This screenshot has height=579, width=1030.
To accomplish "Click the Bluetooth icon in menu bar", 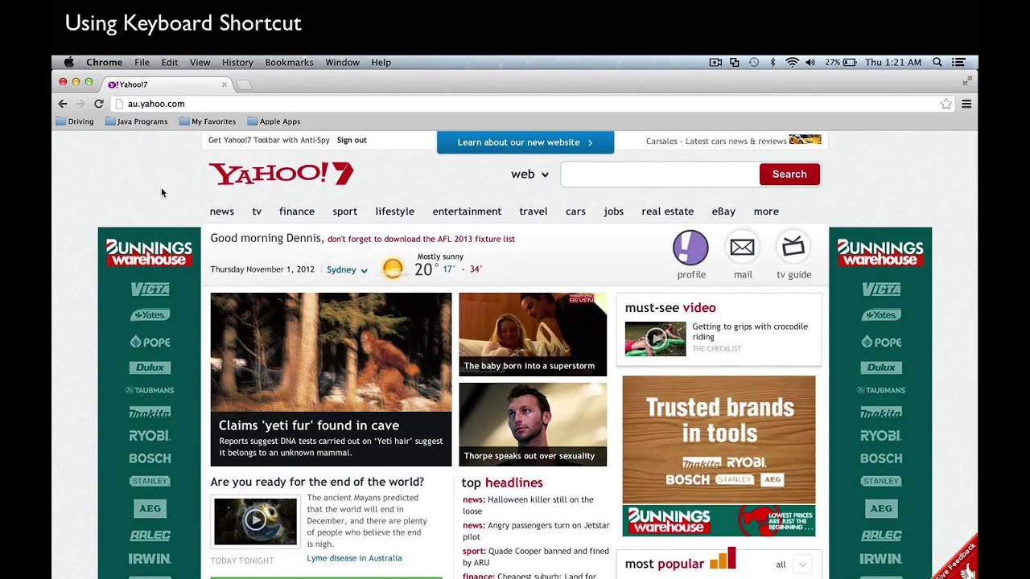I will coord(772,62).
